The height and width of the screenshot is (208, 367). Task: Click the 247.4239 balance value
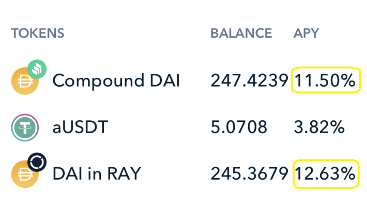coord(249,81)
